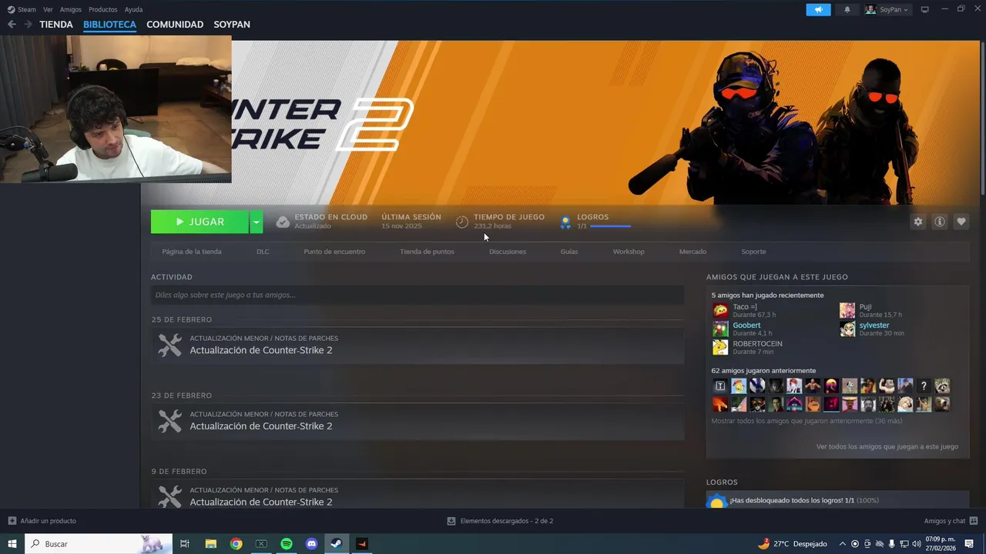Open the Workshop tab
Screen dimensions: 986x554
click(629, 252)
